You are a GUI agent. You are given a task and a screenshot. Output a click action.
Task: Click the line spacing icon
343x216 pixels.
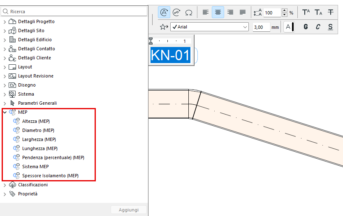click(258, 12)
